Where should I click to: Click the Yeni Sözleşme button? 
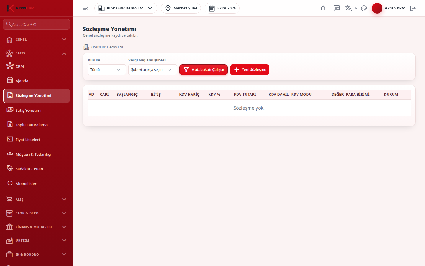tap(250, 70)
